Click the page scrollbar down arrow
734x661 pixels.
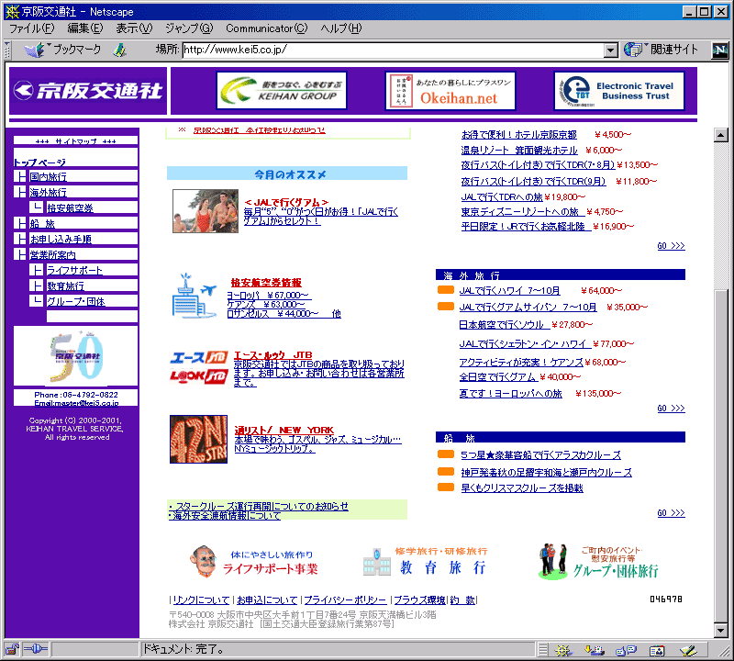point(721,631)
